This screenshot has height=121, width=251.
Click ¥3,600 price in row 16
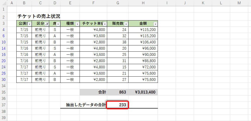(x=93, y=55)
